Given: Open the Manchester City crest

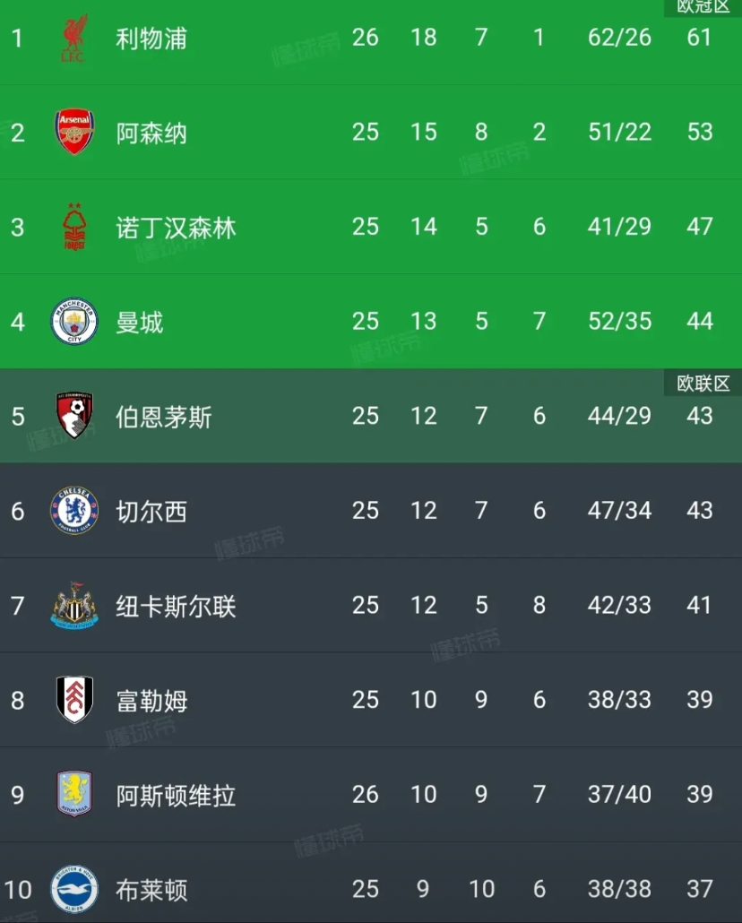Looking at the screenshot, I should 74,322.
